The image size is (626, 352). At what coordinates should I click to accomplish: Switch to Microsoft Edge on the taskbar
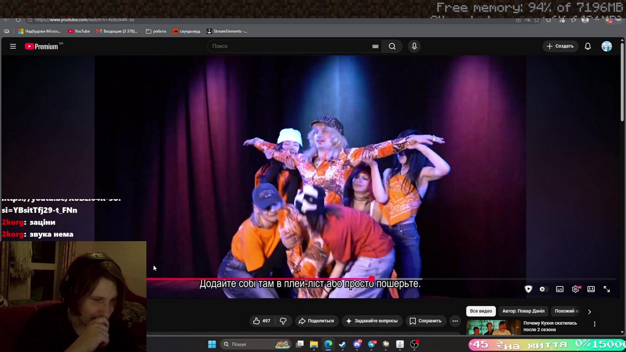click(328, 344)
